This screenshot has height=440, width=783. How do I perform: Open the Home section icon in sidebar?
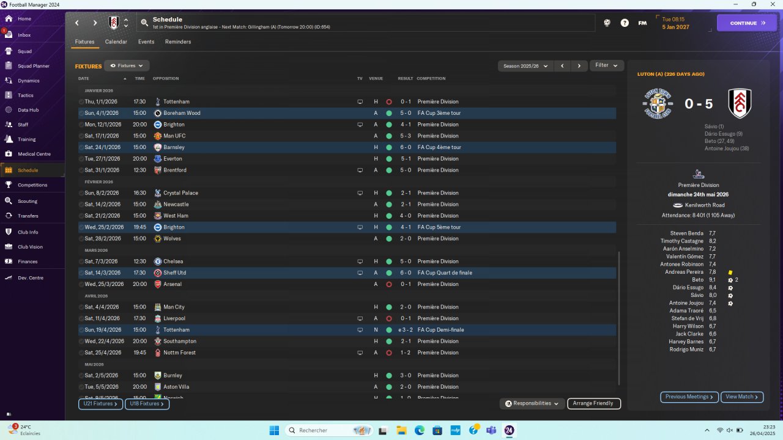[9, 19]
